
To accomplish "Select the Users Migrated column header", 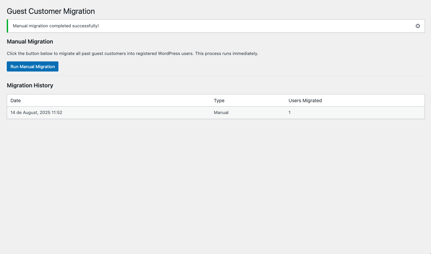I will (x=305, y=101).
